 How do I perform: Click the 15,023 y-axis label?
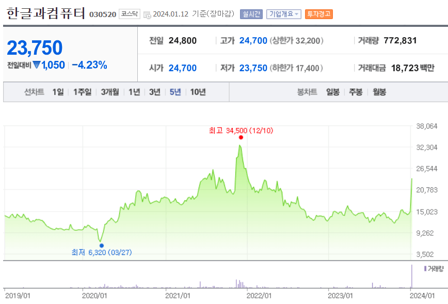coord(426,212)
